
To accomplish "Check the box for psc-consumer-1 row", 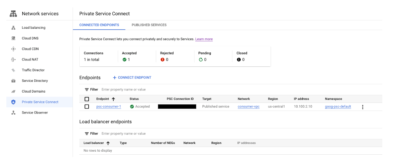I will click(87, 107).
